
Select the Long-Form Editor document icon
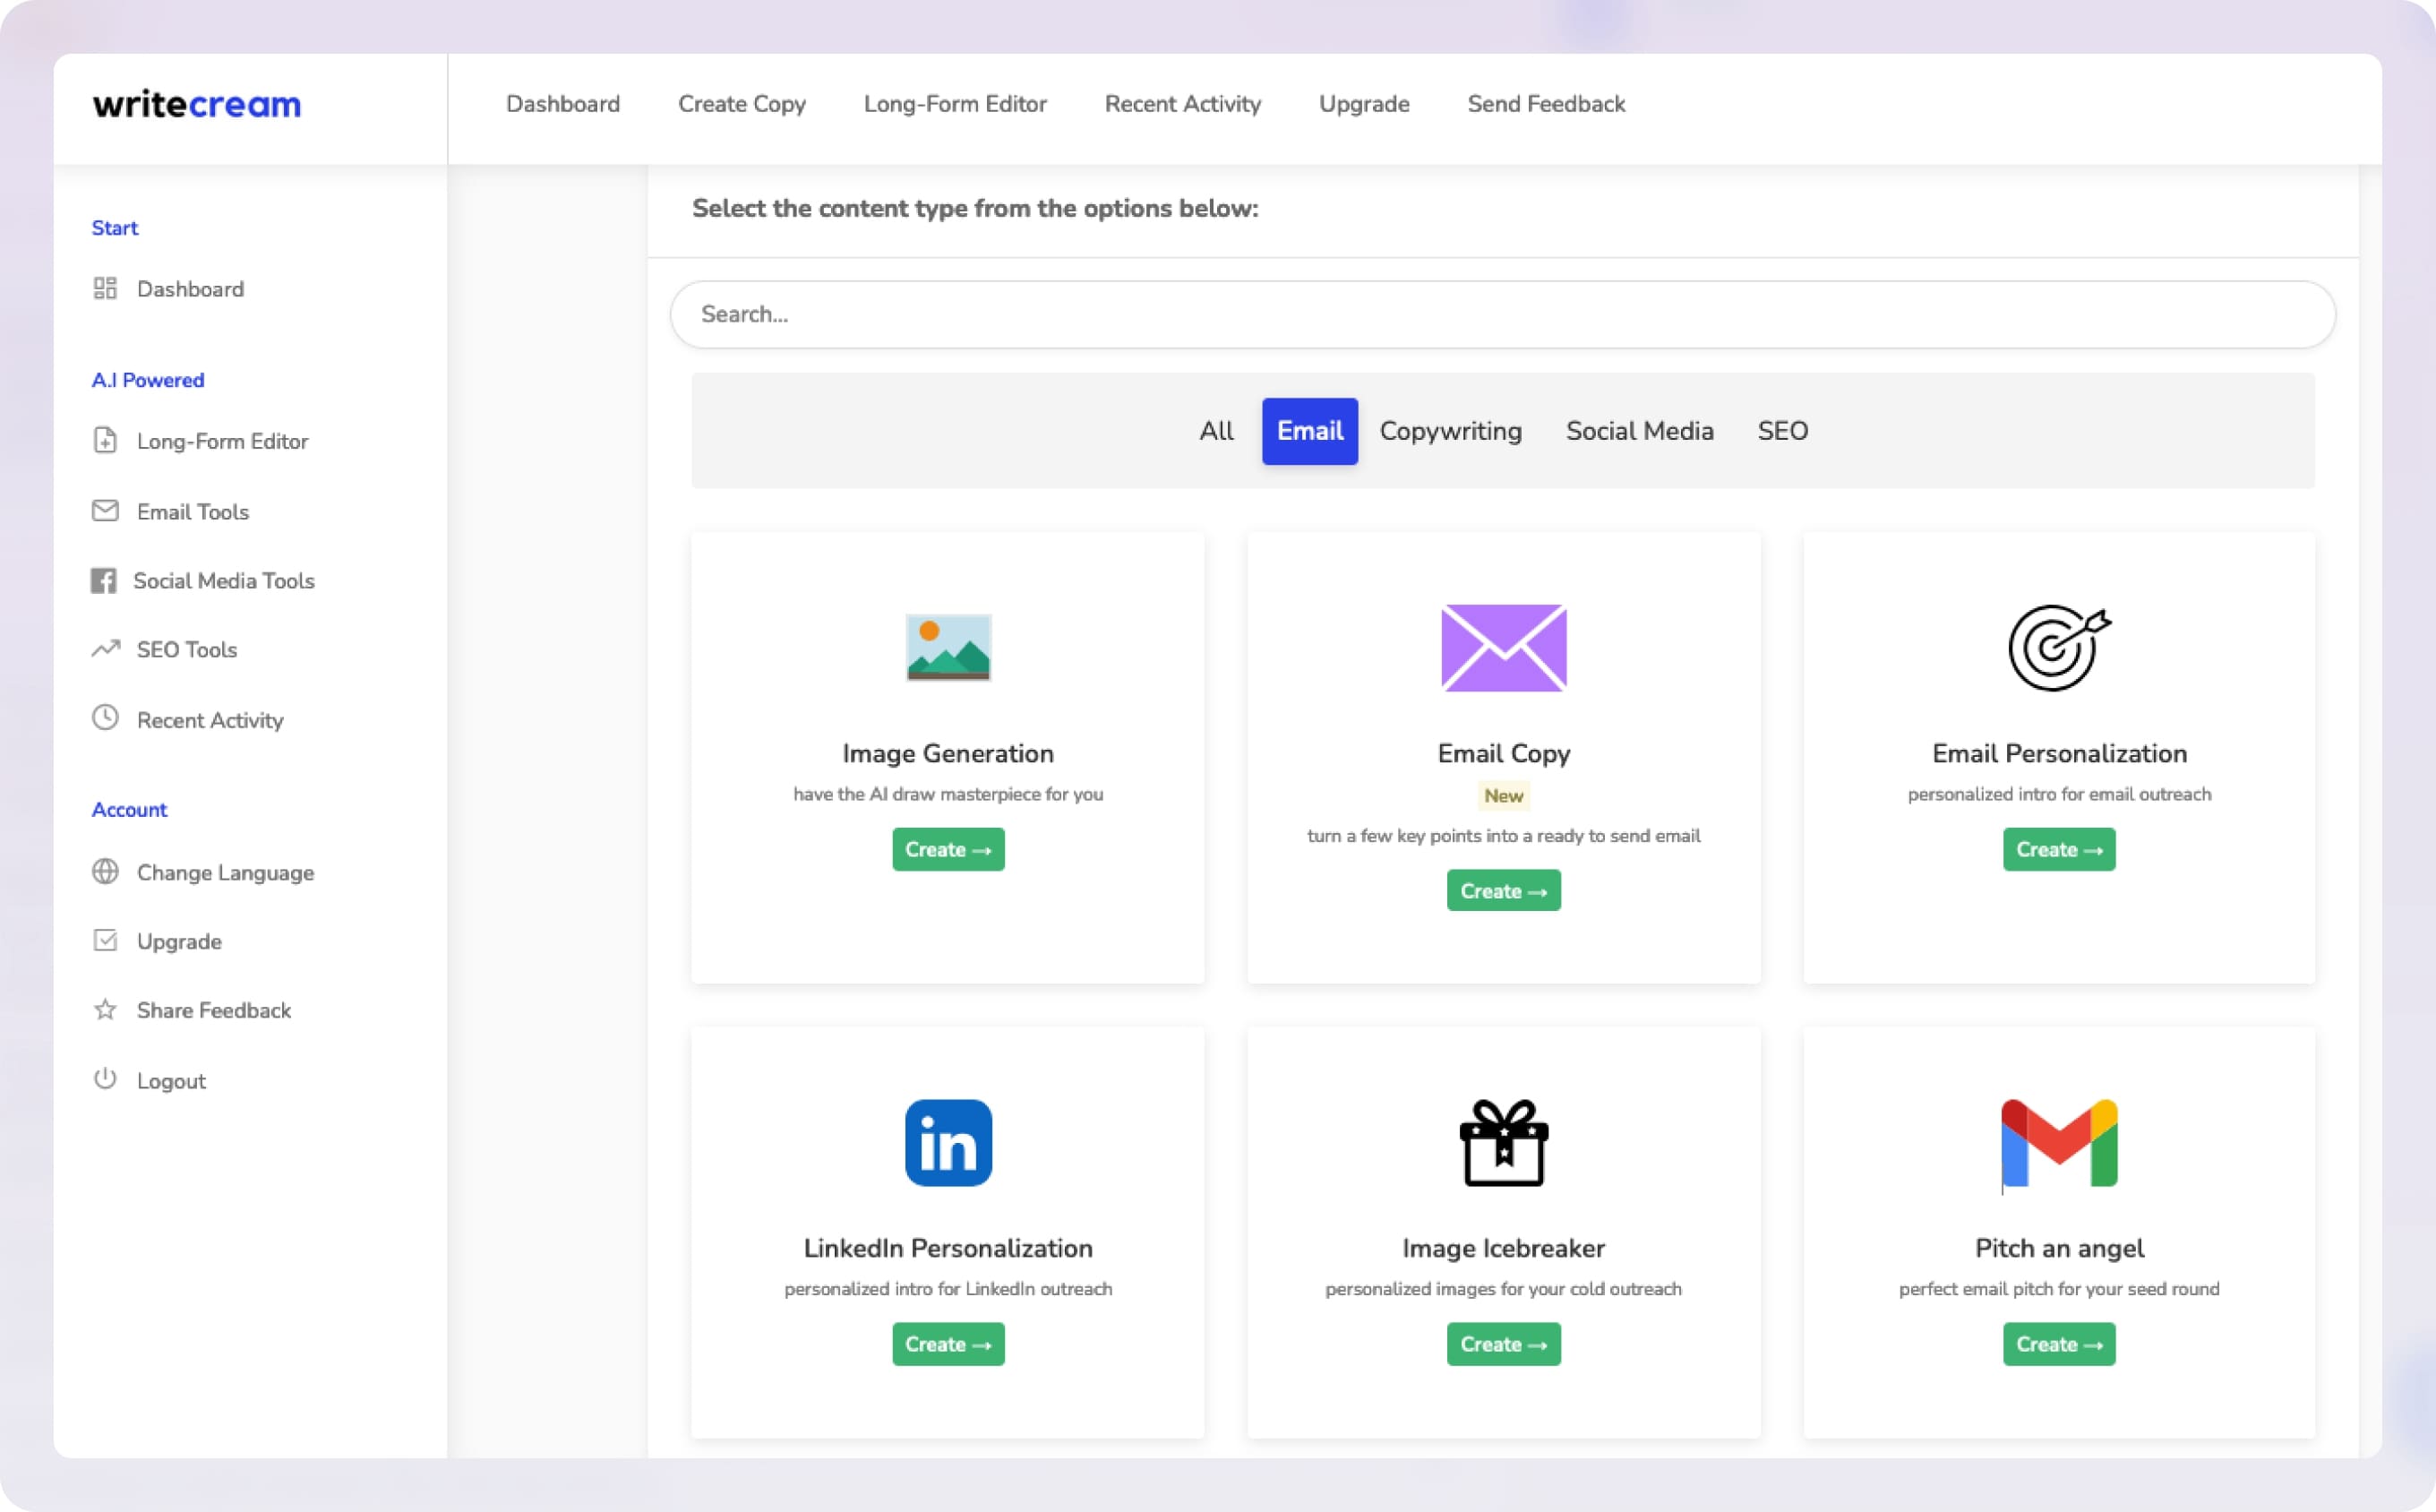point(106,440)
